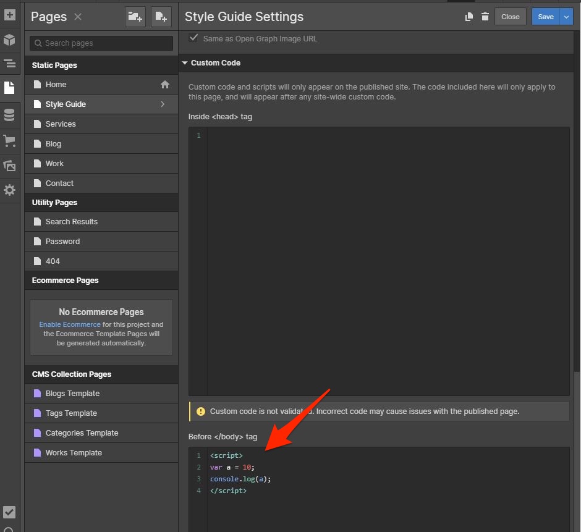Open the Works Template page
Viewport: 581px width, 532px height.
click(101, 453)
